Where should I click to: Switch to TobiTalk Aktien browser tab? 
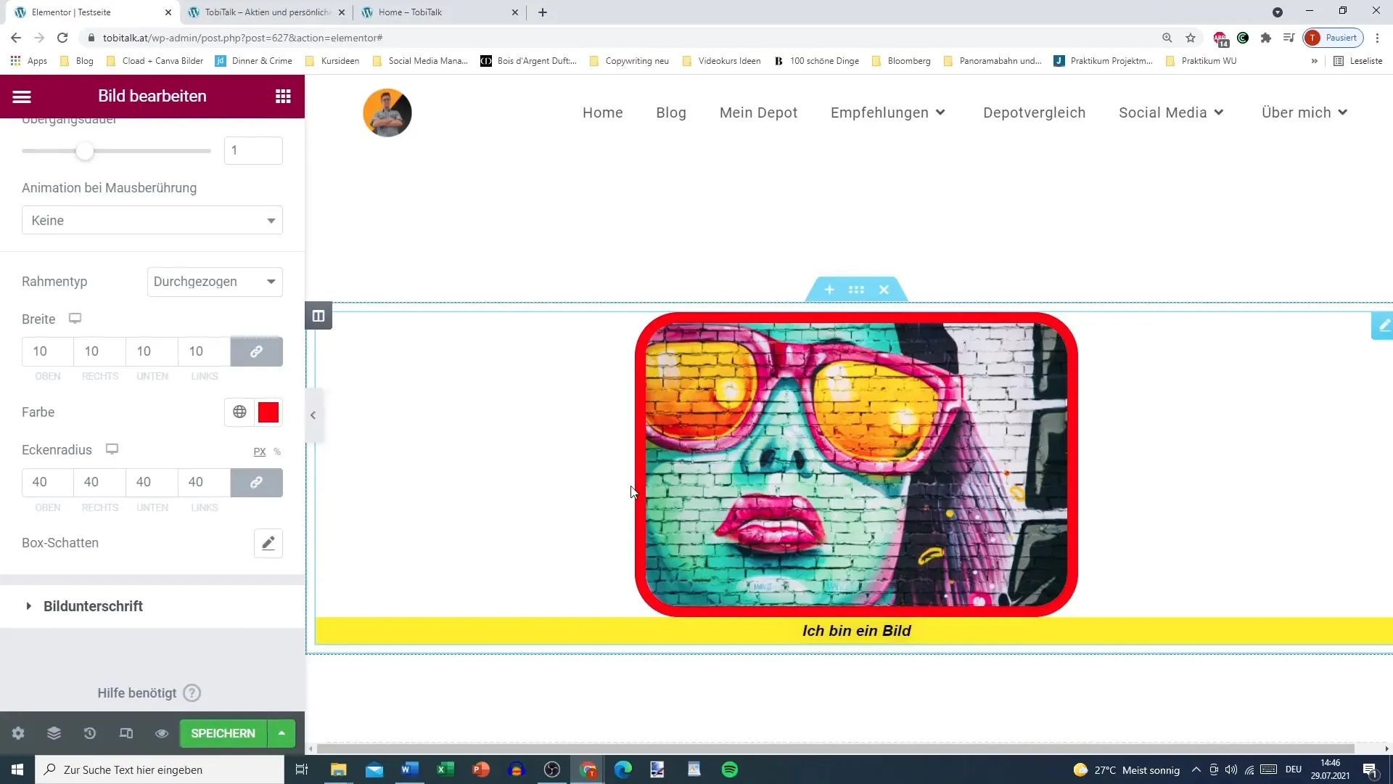(266, 12)
